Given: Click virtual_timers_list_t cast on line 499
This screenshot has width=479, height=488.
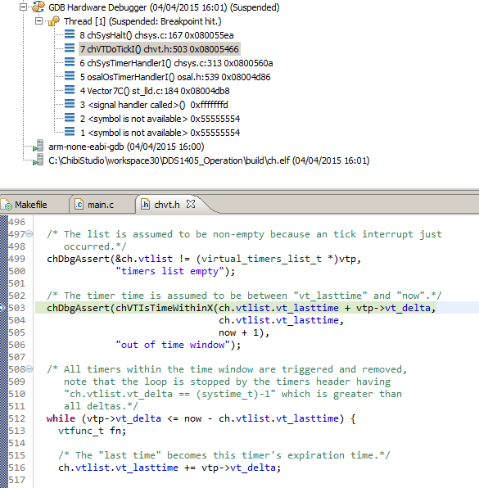Looking at the screenshot, I should [x=261, y=259].
